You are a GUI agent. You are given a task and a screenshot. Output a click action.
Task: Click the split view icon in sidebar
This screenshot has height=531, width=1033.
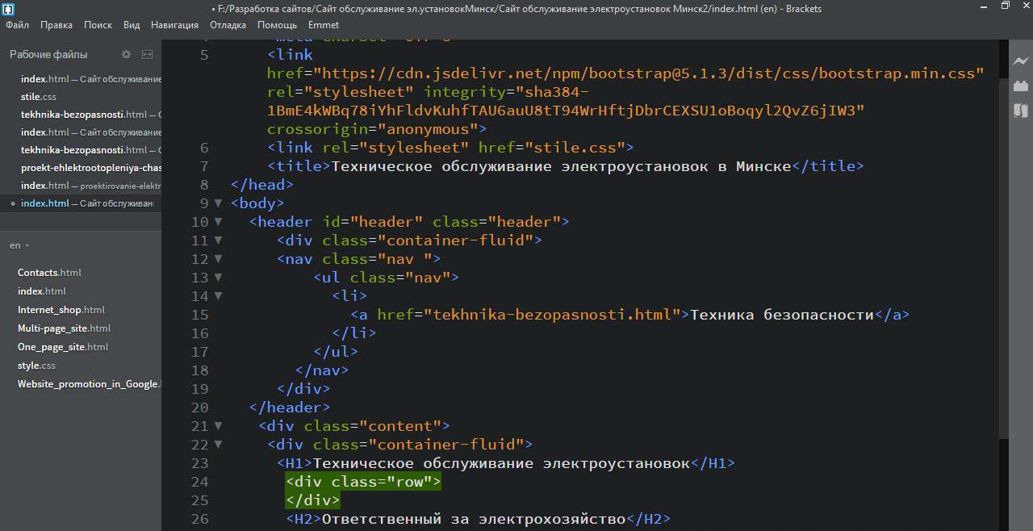(x=147, y=54)
